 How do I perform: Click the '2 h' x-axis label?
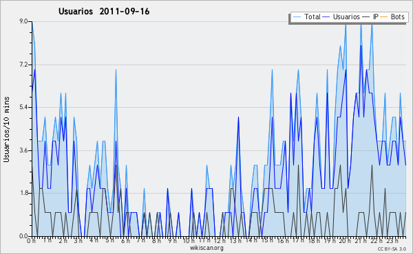(63, 240)
